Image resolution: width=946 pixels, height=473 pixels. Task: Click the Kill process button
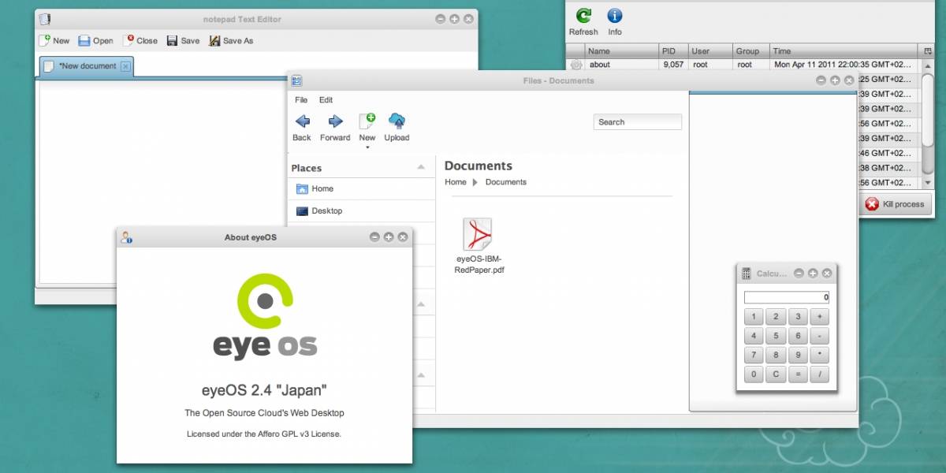[895, 204]
